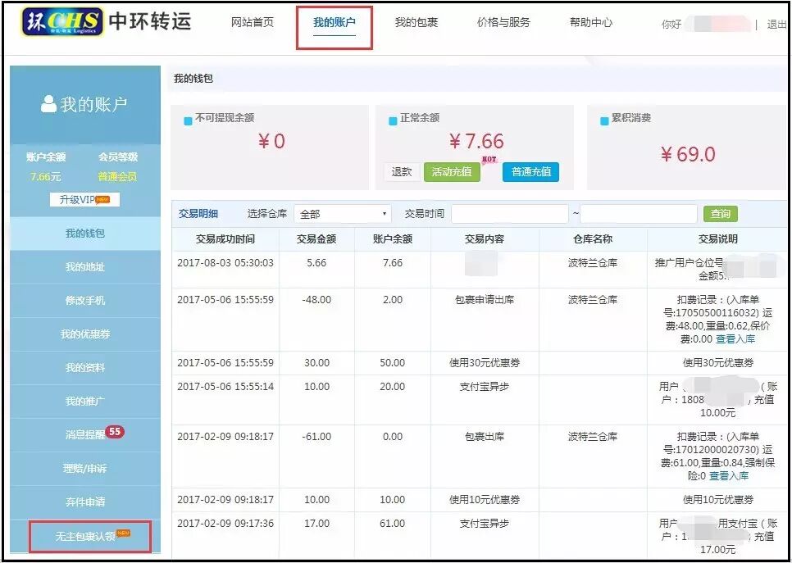Expand the 选择仓库 dropdown showing 全部
The width and height of the screenshot is (792, 563).
coord(343,214)
